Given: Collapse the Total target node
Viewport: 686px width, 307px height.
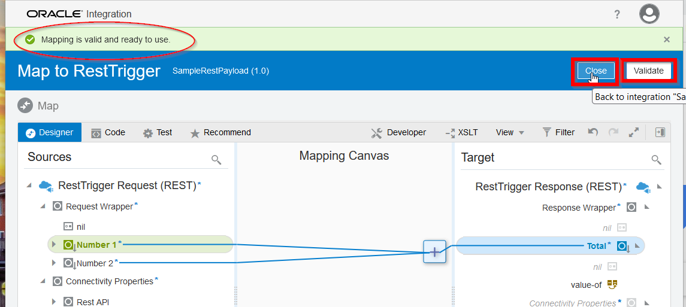Looking at the screenshot, I should 637,246.
